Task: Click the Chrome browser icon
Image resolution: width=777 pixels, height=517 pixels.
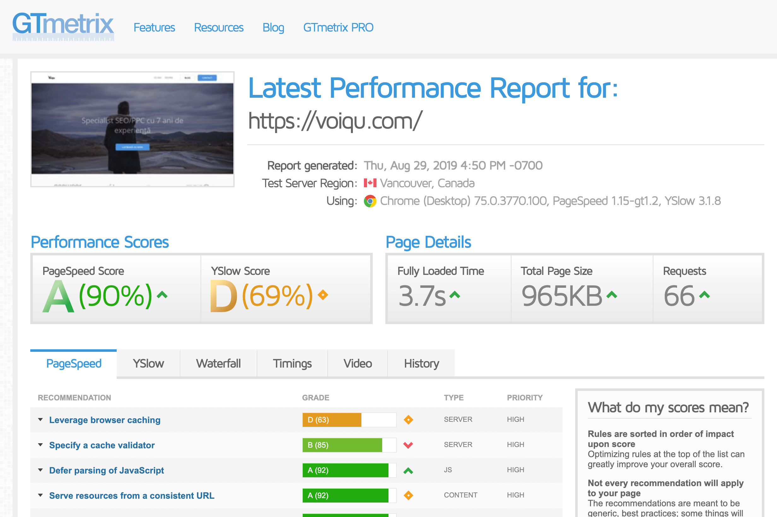Action: click(370, 201)
